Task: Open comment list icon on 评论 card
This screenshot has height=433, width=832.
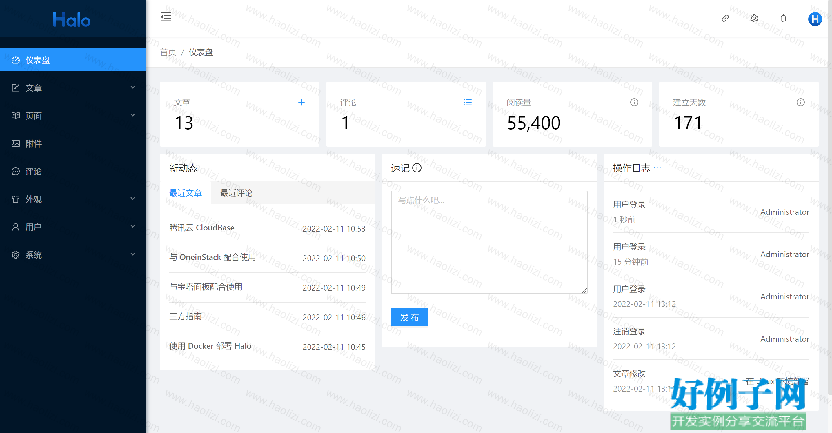Action: [468, 102]
